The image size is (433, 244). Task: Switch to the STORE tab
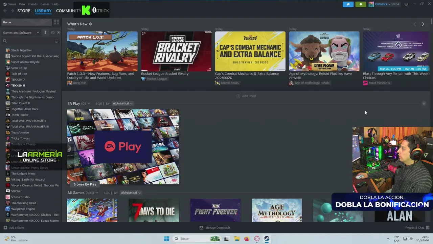(24, 11)
